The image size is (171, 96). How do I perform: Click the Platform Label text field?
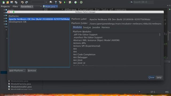tap(125, 19)
